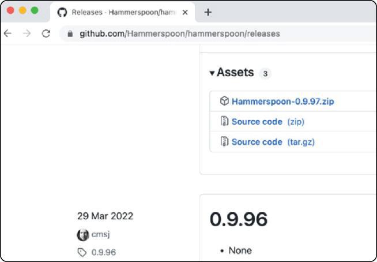Click the GitHub favicon on the tab

[x=62, y=12]
